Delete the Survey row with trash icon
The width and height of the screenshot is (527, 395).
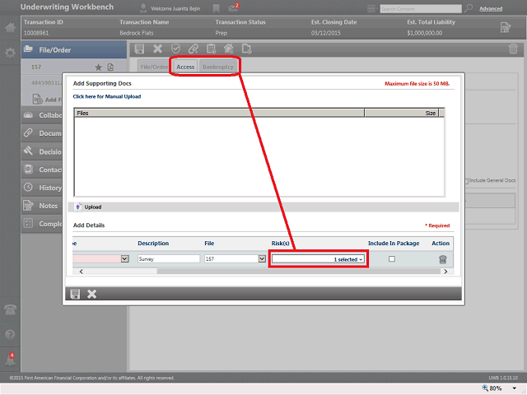(x=443, y=259)
